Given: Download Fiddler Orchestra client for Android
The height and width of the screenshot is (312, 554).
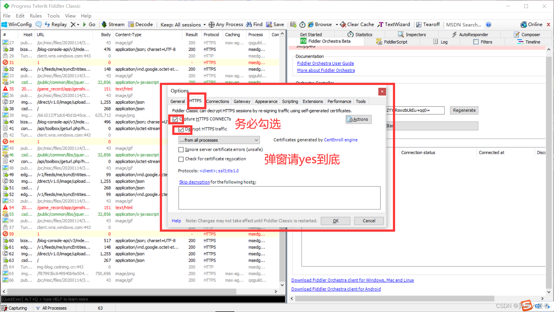Looking at the screenshot, I should [336, 289].
